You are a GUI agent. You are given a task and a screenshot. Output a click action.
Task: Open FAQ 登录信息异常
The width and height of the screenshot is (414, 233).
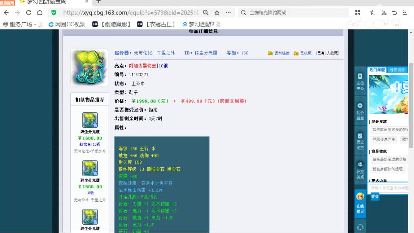pos(384,139)
